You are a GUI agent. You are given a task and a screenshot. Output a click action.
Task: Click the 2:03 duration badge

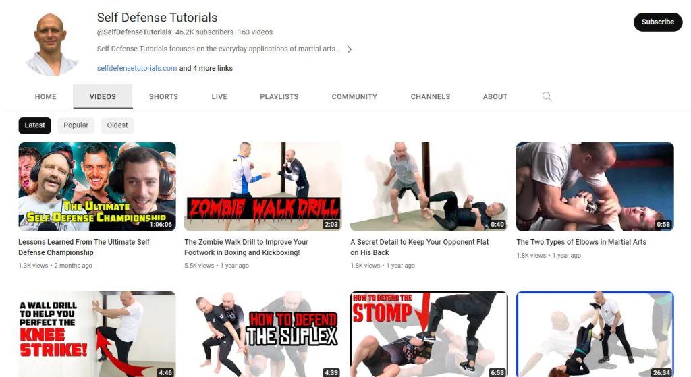pyautogui.click(x=331, y=224)
